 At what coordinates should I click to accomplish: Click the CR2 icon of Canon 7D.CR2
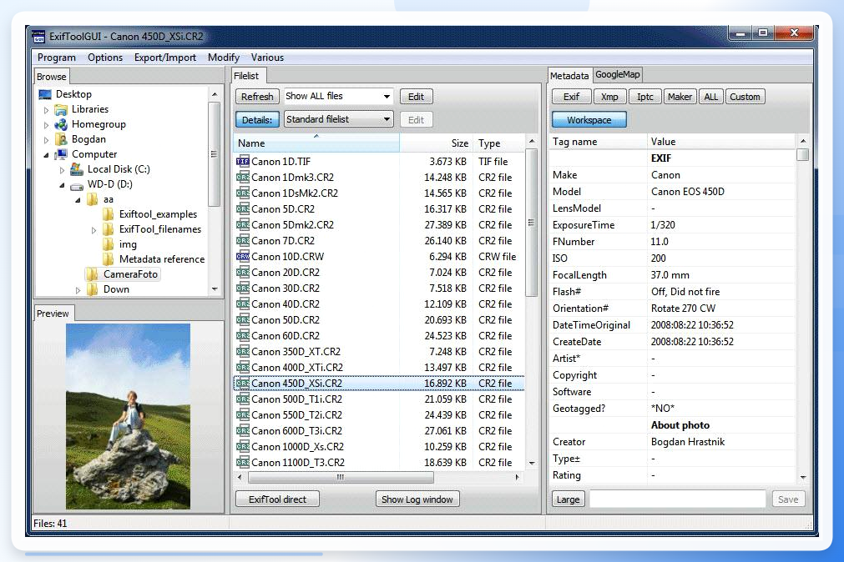pyautogui.click(x=243, y=240)
